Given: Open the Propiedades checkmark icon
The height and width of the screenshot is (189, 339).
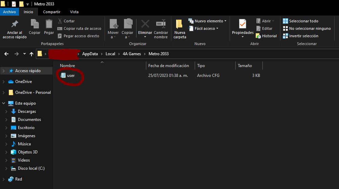Looking at the screenshot, I should pyautogui.click(x=242, y=24).
